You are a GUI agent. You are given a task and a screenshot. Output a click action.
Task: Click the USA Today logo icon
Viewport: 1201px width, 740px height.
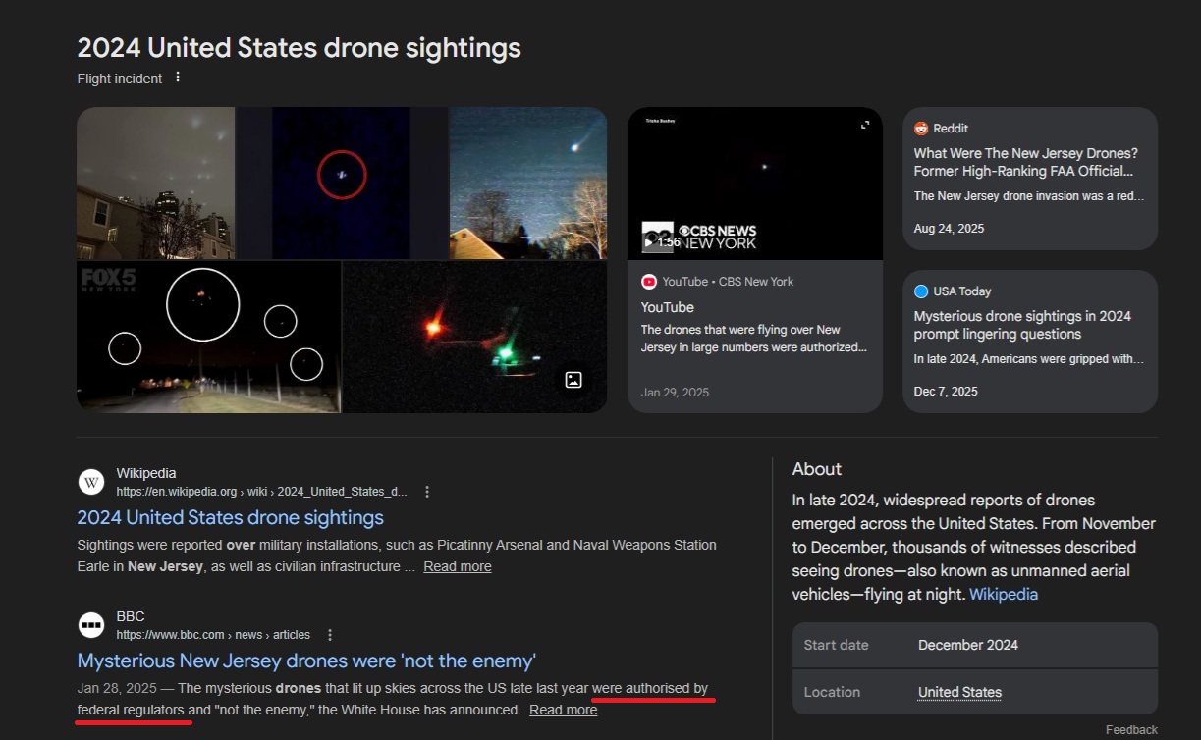pyautogui.click(x=921, y=291)
